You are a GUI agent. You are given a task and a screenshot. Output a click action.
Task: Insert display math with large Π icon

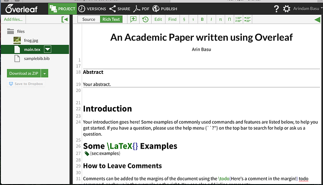coord(229,19)
